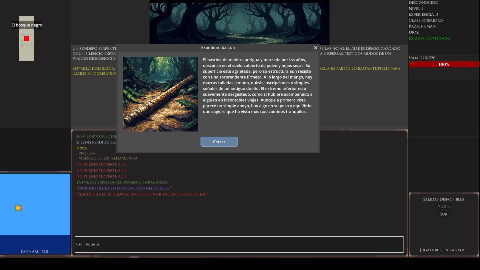480x270 pixels.
Task: Click the Estado: Conectado status text
Action: 429,38
